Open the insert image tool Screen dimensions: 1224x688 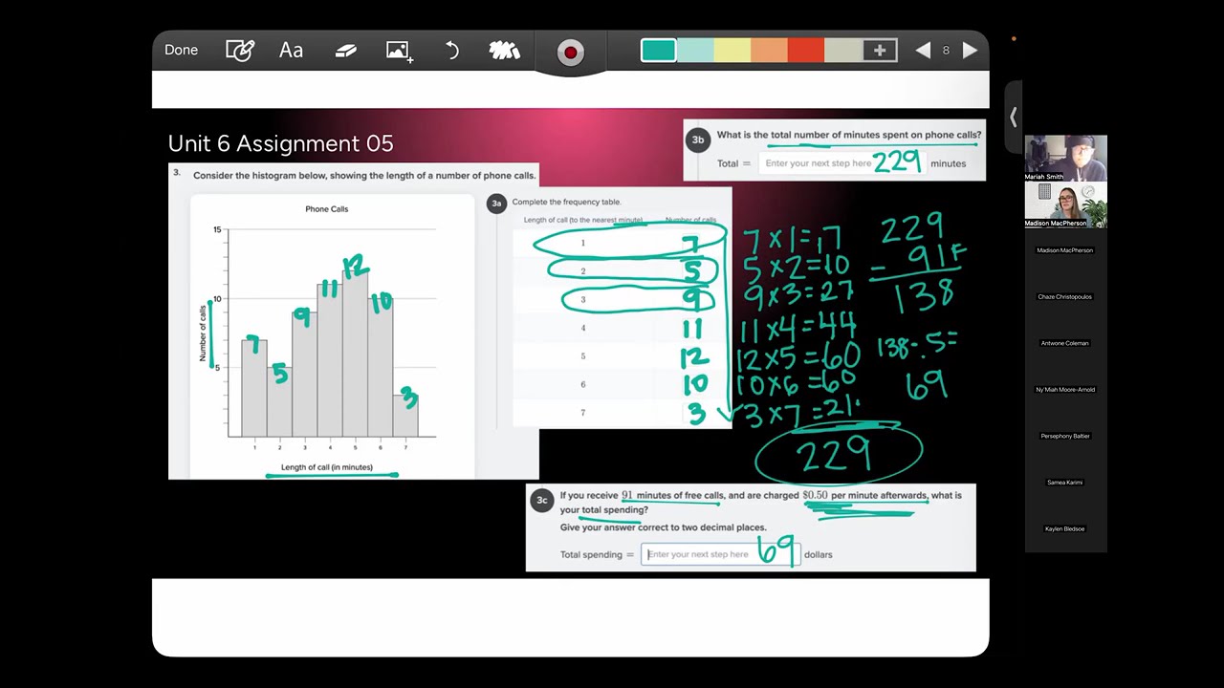[x=399, y=51]
